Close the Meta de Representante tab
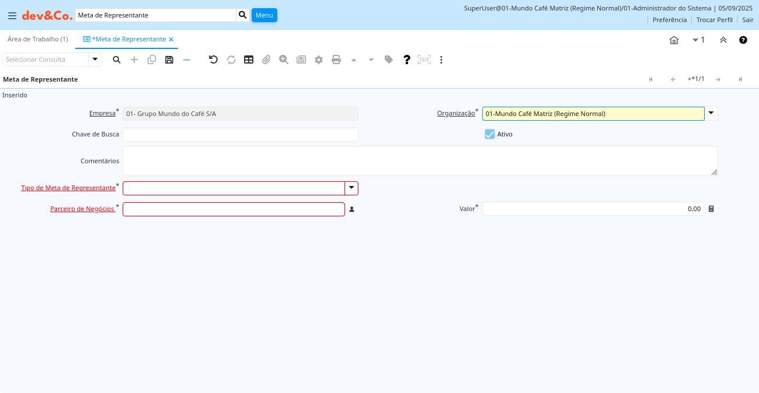759x393 pixels. coord(171,40)
